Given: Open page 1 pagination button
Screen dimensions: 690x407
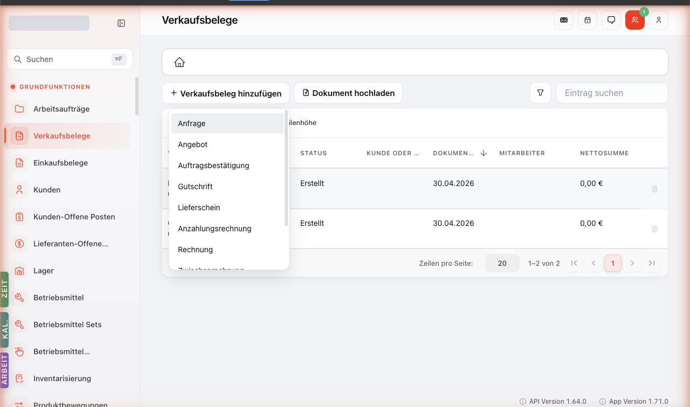Looking at the screenshot, I should 613,263.
